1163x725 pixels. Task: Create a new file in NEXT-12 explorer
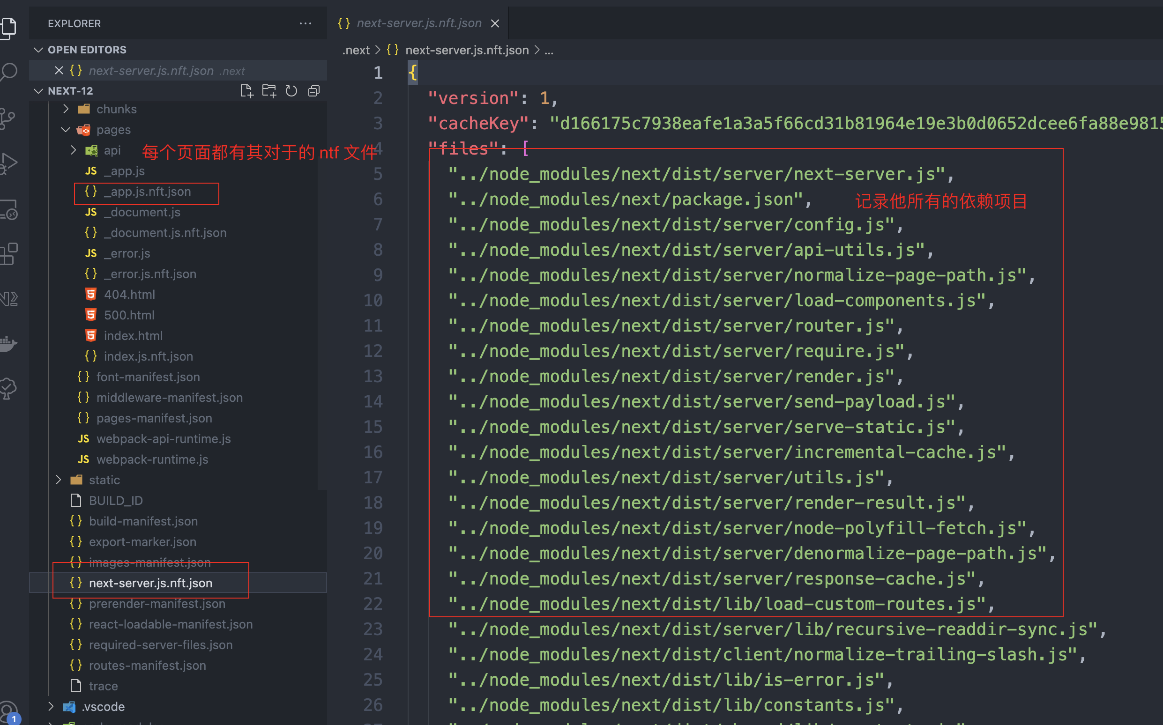(x=246, y=91)
